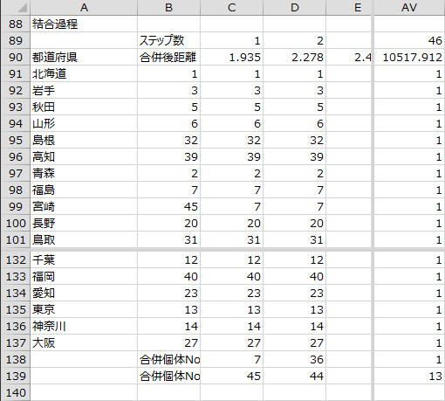Select the 長野 cell
Screen dimensions: 445x401
[x=84, y=223]
